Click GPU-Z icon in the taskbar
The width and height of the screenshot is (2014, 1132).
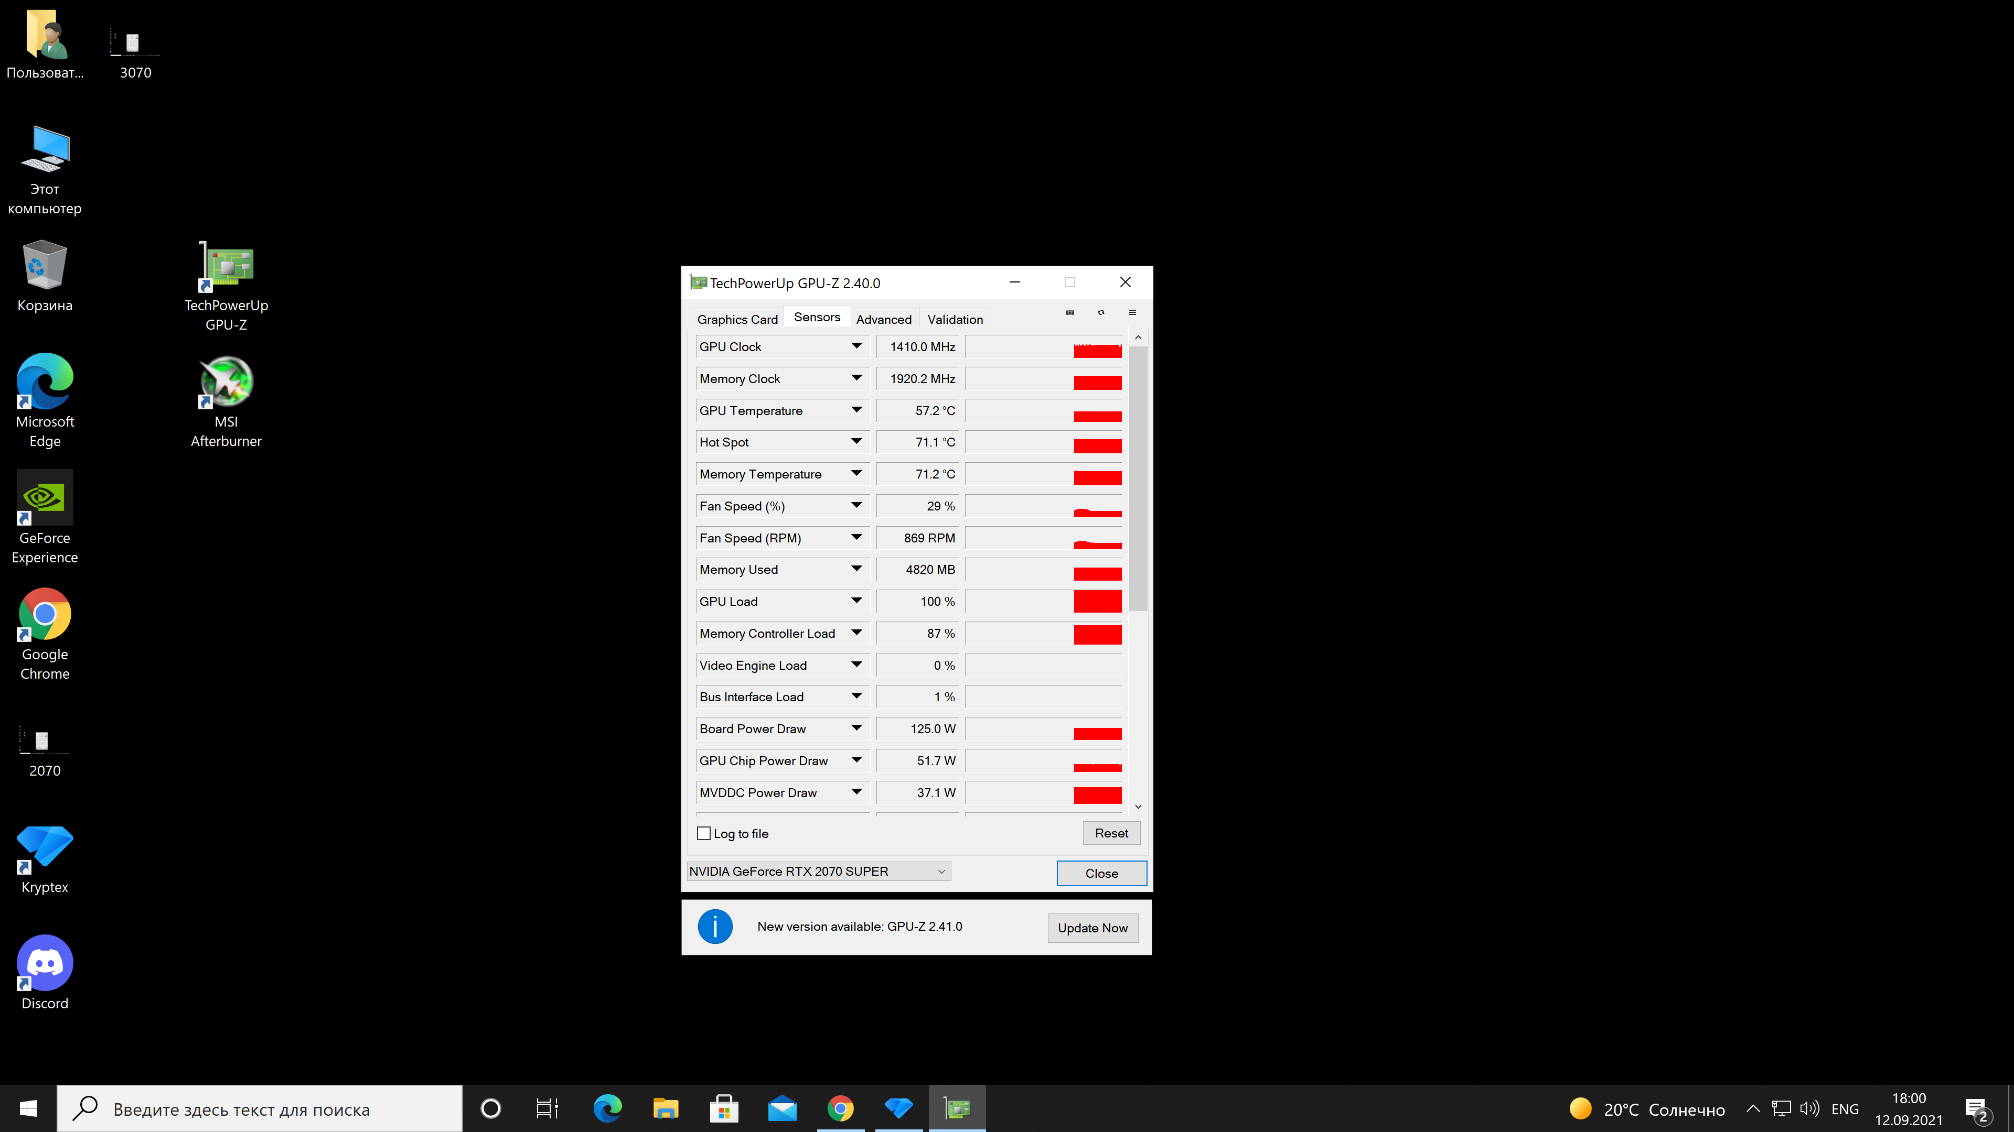coord(957,1108)
